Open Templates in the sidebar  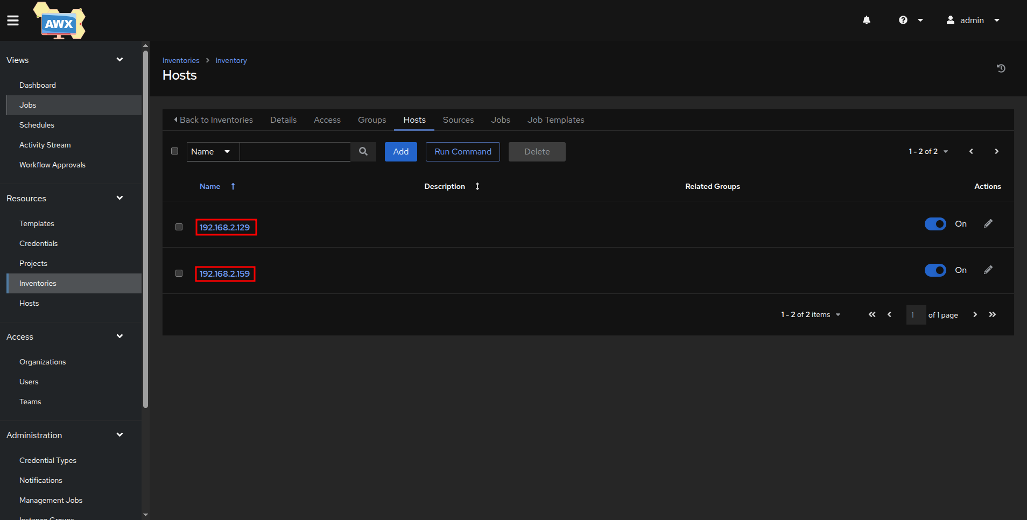point(37,223)
